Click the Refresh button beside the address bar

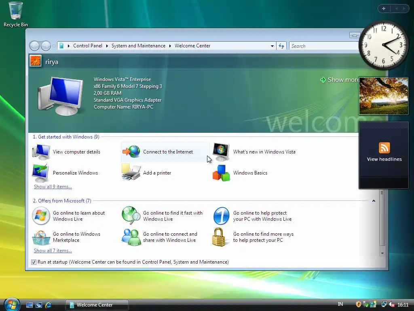(x=281, y=46)
